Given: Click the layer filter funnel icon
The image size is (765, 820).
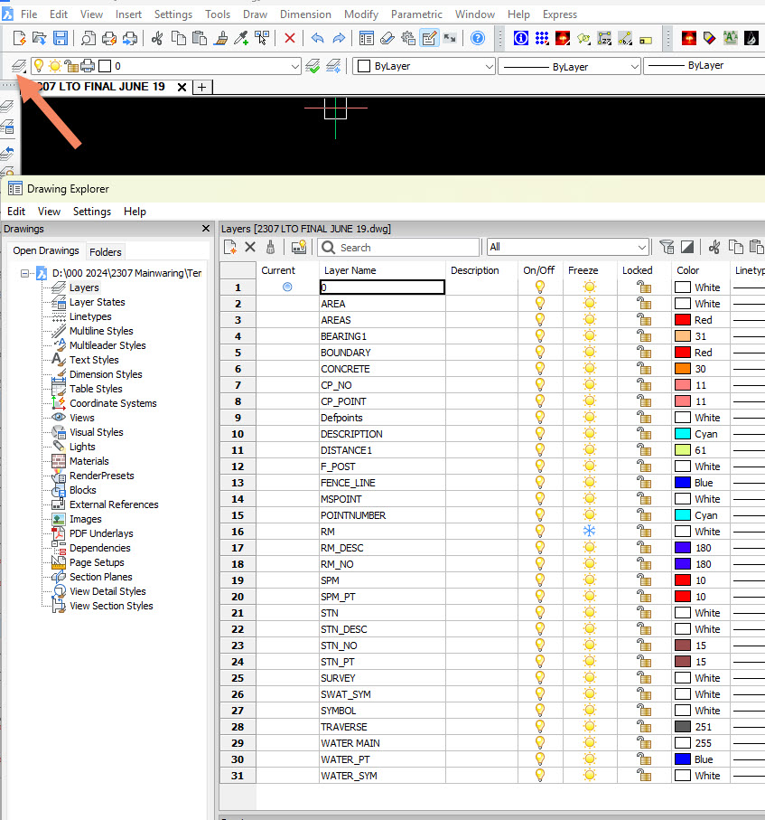Looking at the screenshot, I should click(667, 247).
